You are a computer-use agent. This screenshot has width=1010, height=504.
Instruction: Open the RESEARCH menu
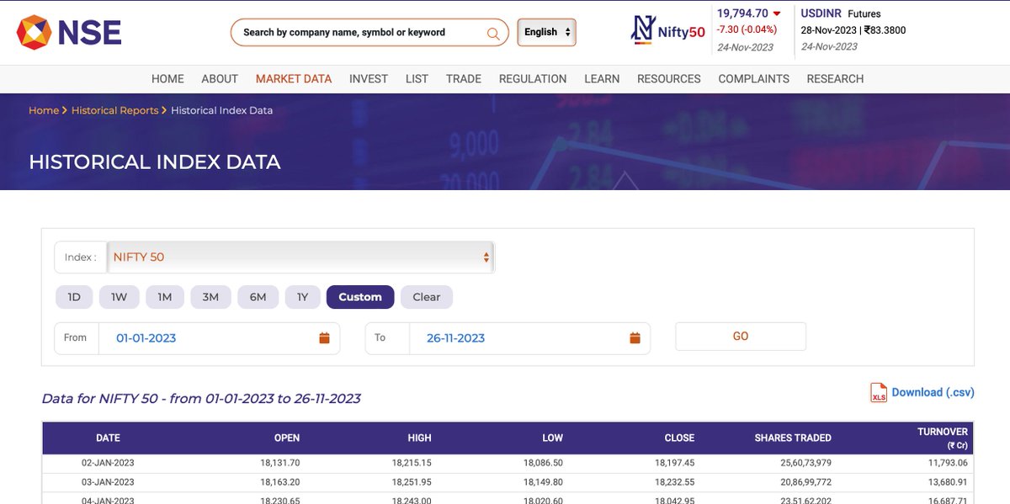click(835, 79)
